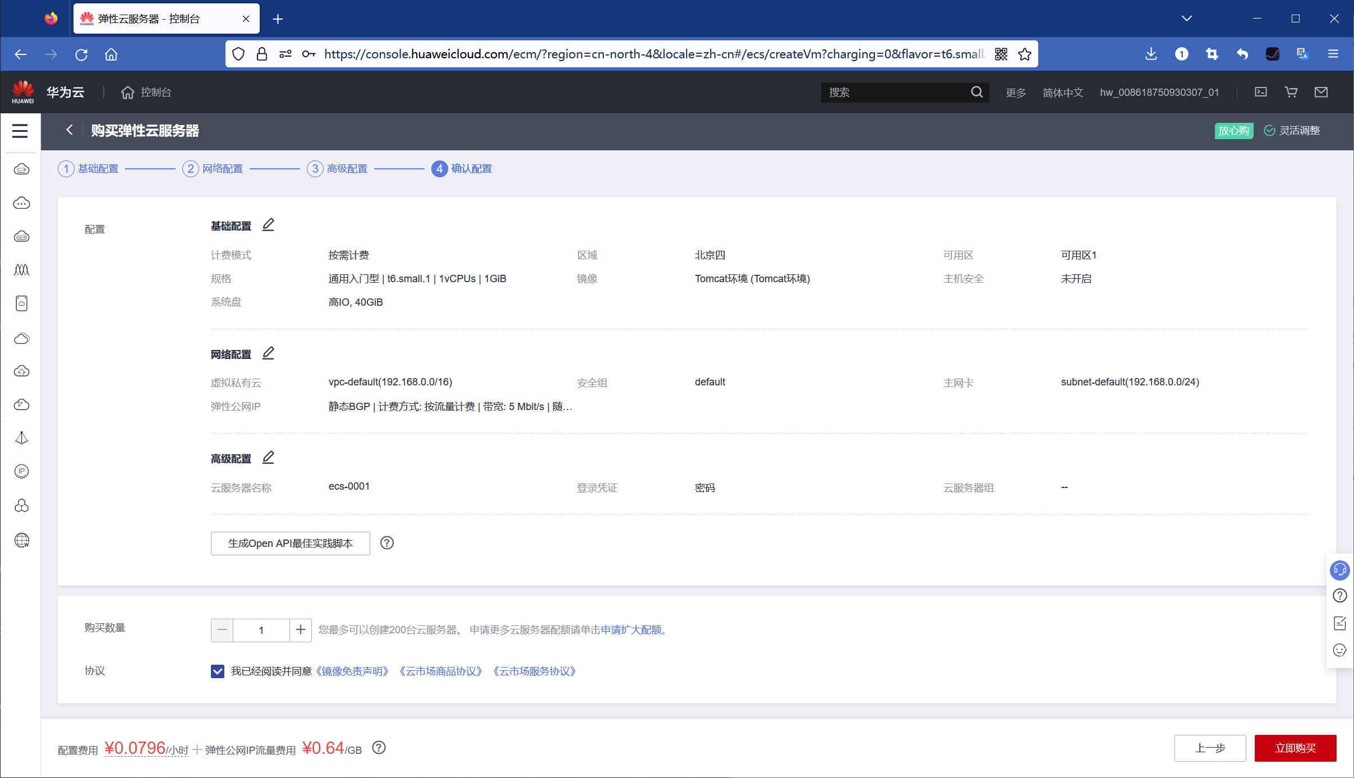
Task: Click the edit pencil next to 基础配置
Action: (268, 225)
